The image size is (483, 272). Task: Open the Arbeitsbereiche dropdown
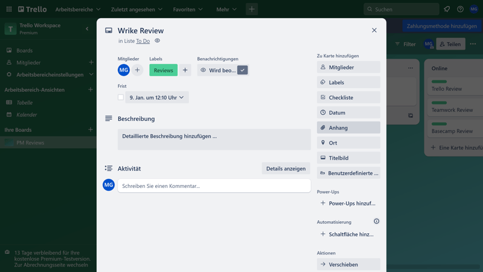point(78,9)
